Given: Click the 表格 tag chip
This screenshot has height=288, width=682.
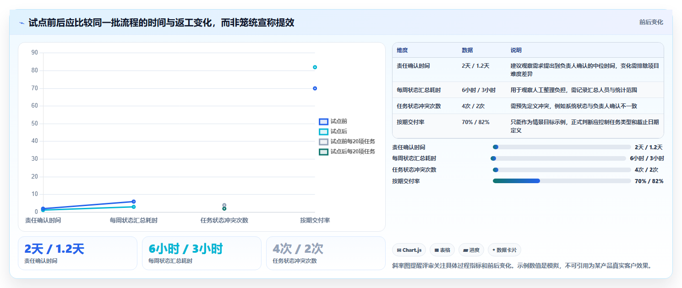Looking at the screenshot, I should pos(442,250).
